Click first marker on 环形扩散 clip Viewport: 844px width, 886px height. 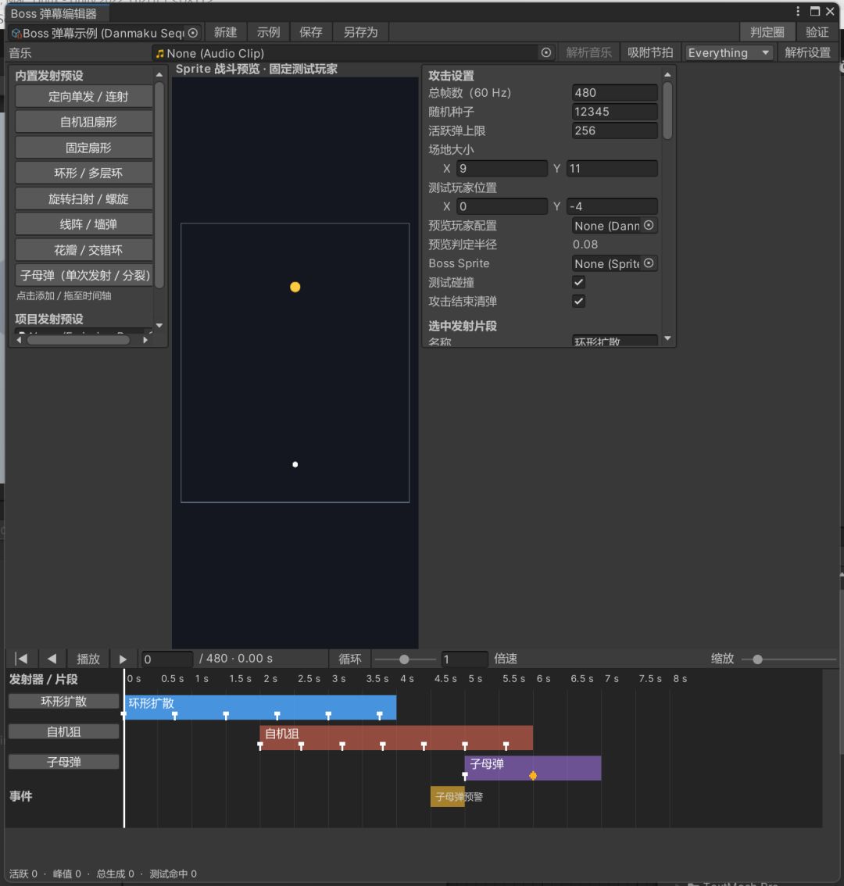[x=123, y=716]
